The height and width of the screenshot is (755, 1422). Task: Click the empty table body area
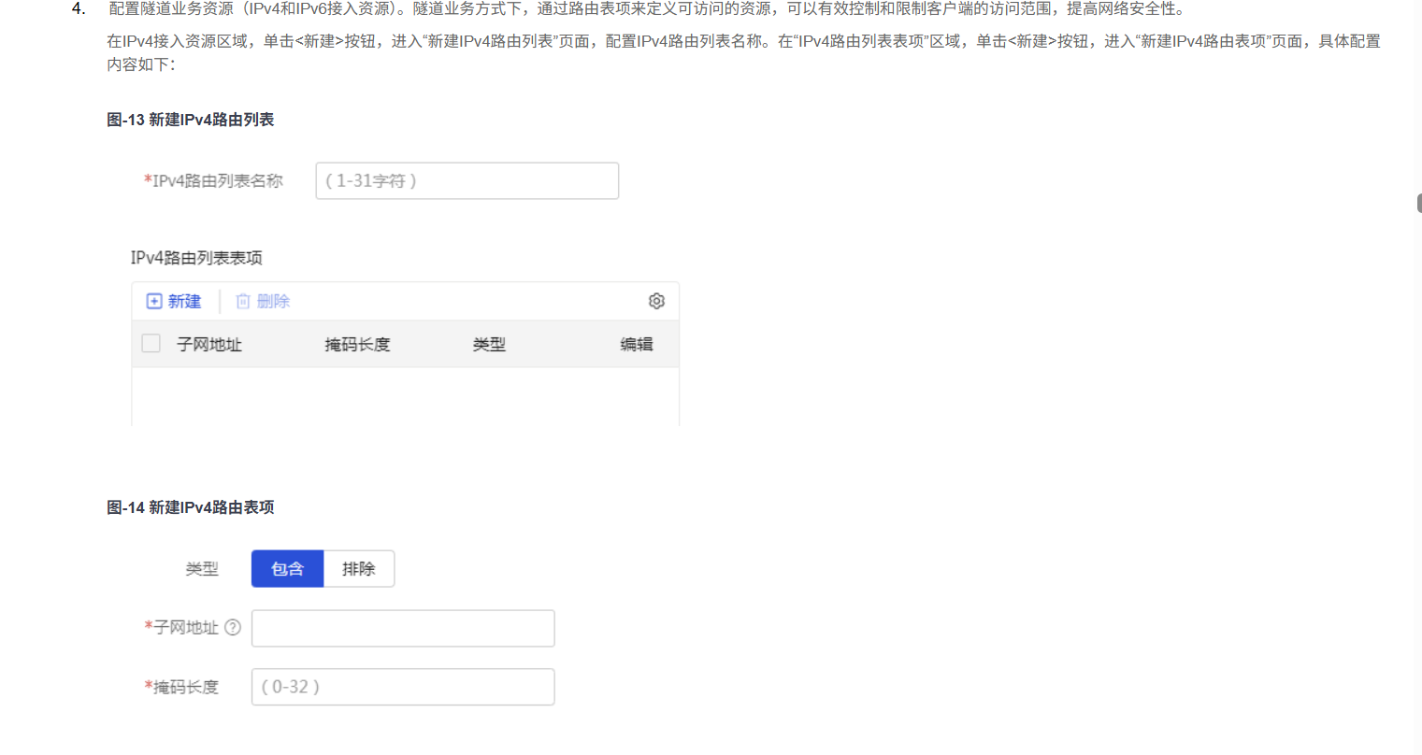[x=405, y=395]
